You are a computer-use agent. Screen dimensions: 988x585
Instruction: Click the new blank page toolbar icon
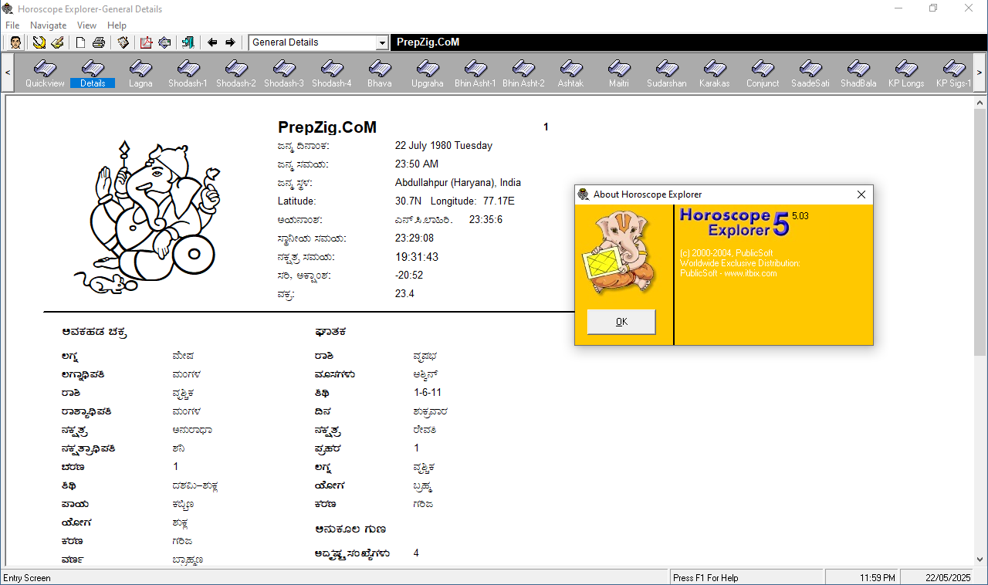tap(81, 42)
